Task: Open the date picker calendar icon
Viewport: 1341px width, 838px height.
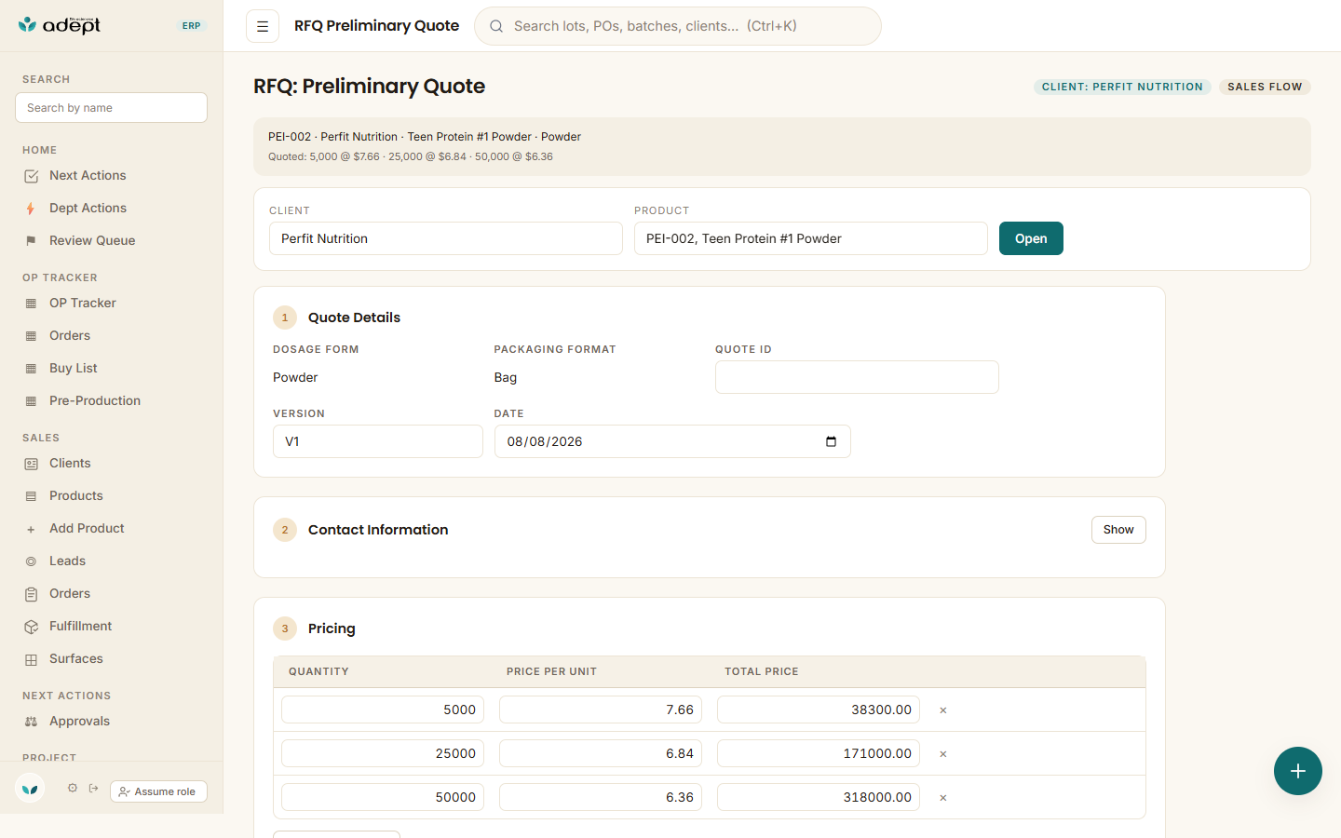Action: [832, 441]
